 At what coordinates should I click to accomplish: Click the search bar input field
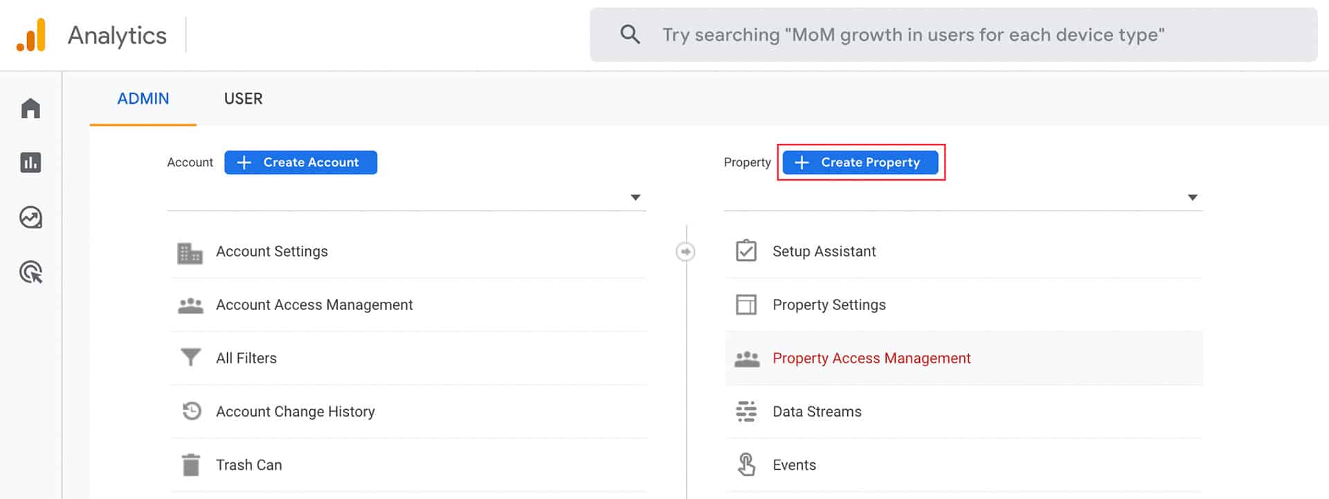click(x=953, y=35)
